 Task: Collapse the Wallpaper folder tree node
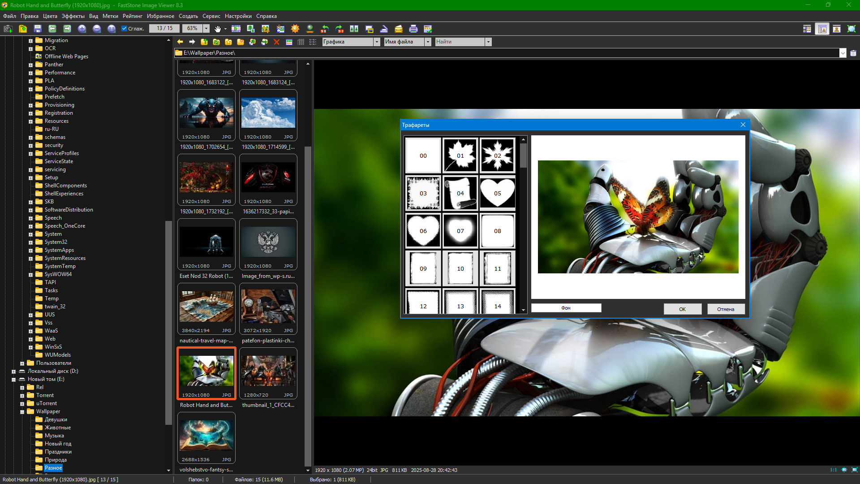click(22, 412)
